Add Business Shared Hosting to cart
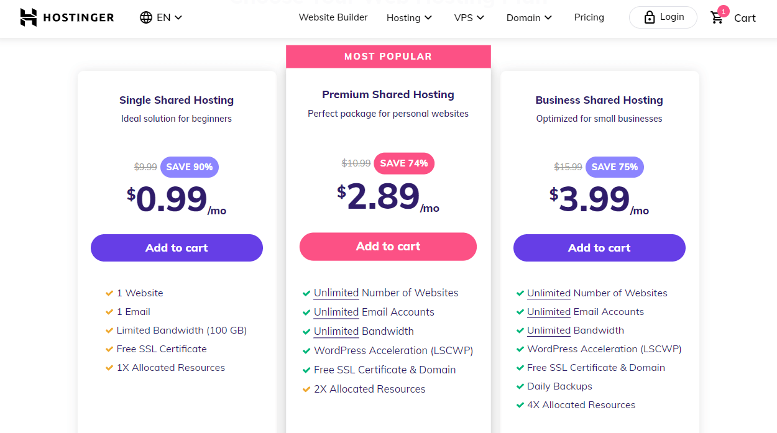The height and width of the screenshot is (433, 777). click(599, 248)
